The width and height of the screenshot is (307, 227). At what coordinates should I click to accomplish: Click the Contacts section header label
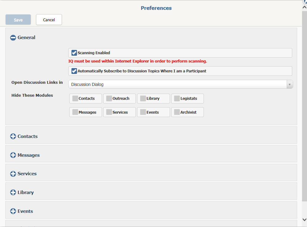click(28, 136)
